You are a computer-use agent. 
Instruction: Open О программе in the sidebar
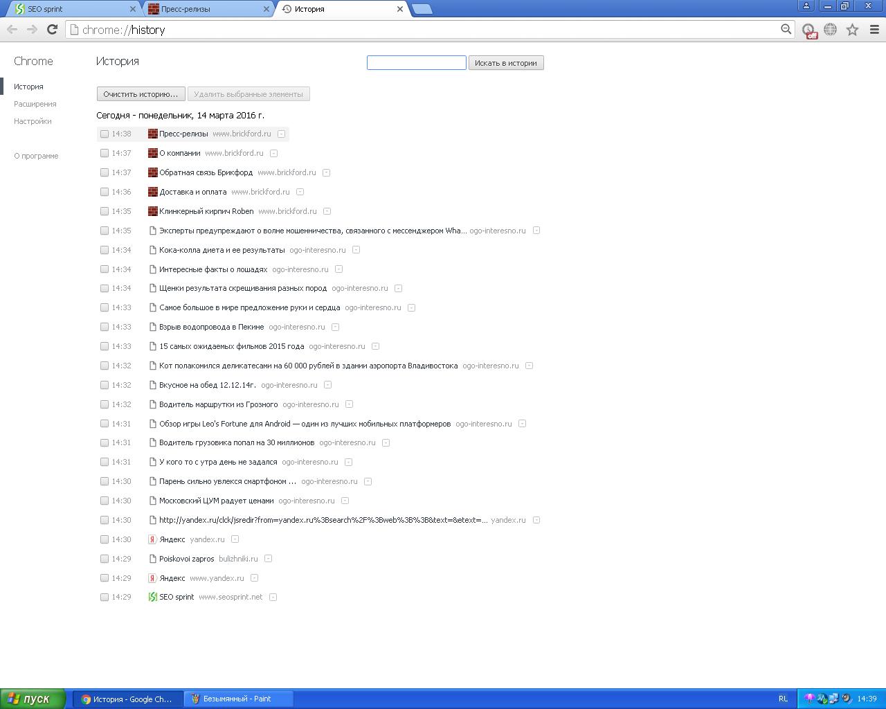(x=36, y=156)
